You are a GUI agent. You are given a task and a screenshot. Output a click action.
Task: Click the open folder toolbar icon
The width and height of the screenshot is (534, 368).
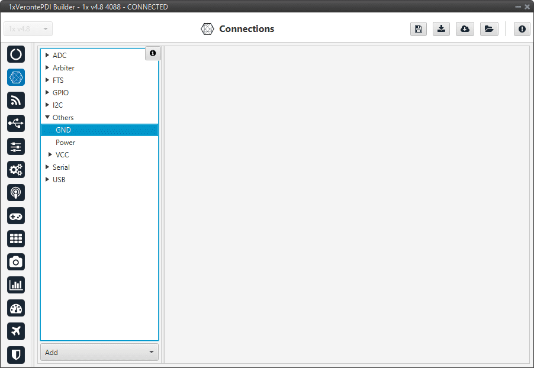pos(489,29)
